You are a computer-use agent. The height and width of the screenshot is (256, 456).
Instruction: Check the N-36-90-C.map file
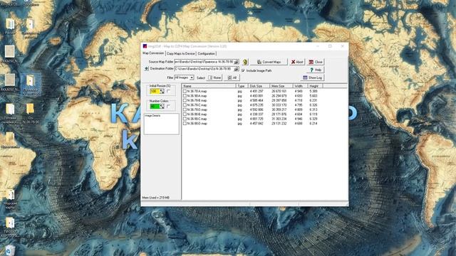185,119
